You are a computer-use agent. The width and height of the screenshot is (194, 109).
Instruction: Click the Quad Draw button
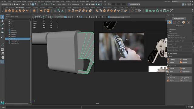[x=185, y=81]
